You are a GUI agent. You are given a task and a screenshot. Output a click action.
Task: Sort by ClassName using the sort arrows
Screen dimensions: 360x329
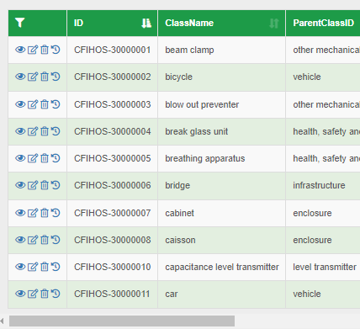(274, 23)
